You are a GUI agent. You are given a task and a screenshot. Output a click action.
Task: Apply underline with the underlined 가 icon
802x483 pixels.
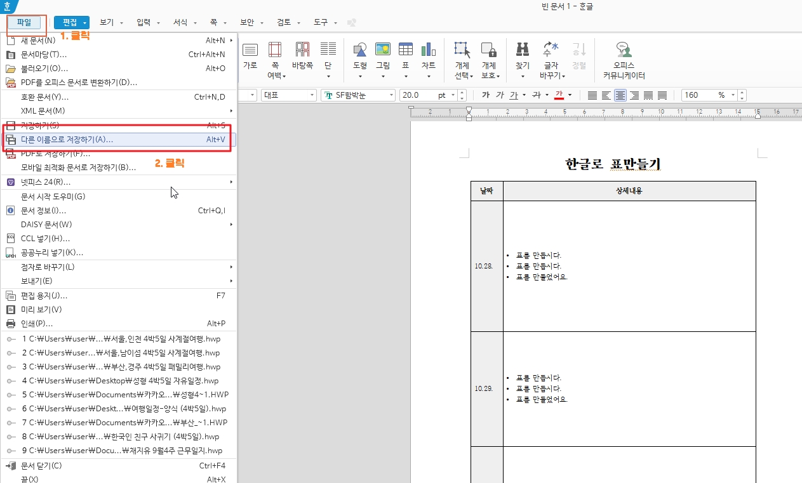pos(514,95)
